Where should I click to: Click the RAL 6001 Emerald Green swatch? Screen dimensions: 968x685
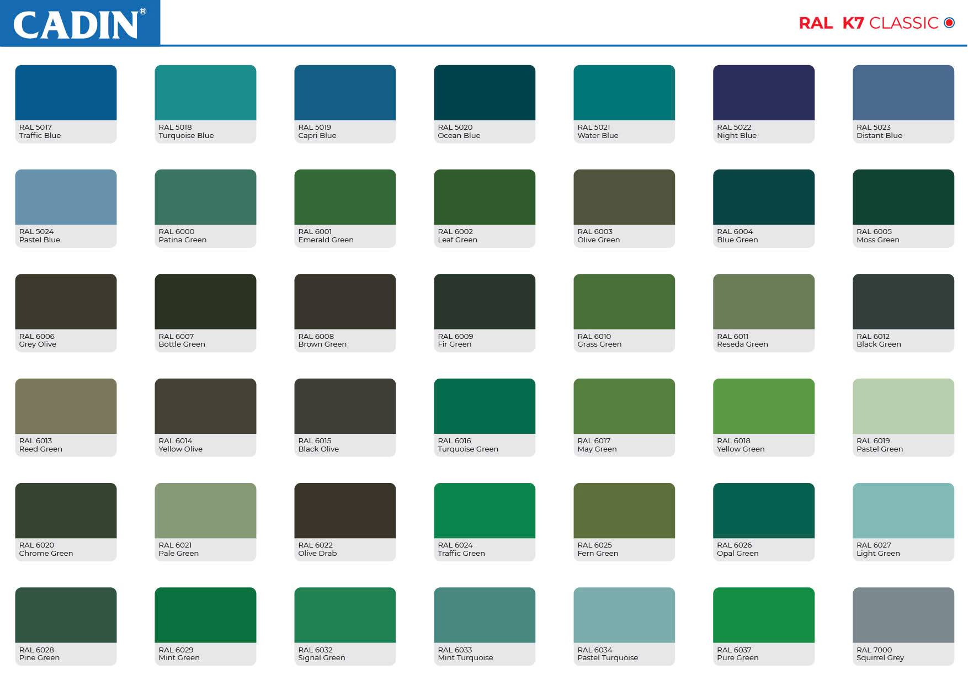tap(345, 197)
